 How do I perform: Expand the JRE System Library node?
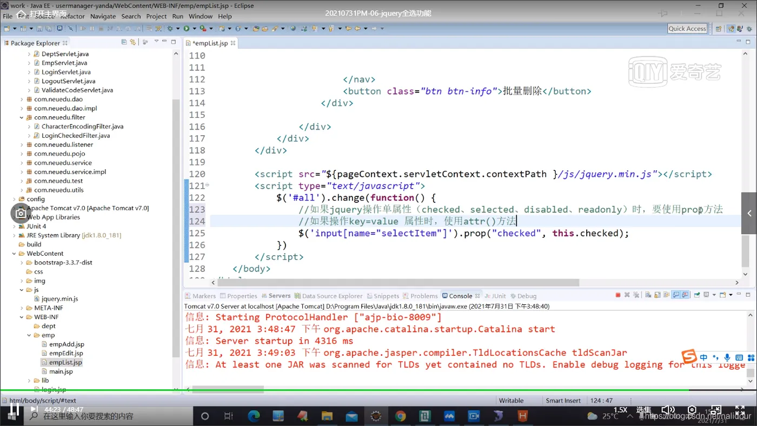point(15,235)
